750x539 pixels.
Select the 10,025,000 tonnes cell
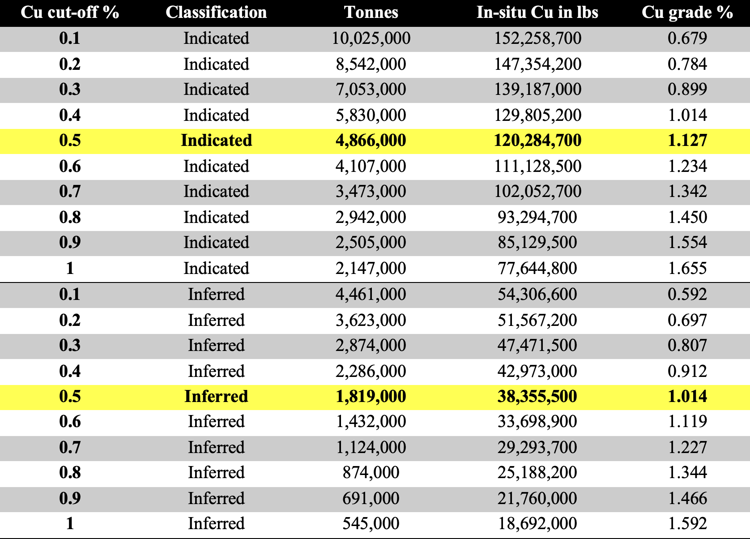point(371,38)
